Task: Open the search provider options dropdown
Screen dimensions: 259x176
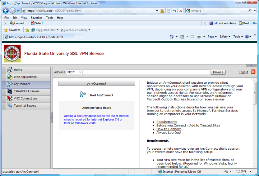Action: [x=255, y=11]
